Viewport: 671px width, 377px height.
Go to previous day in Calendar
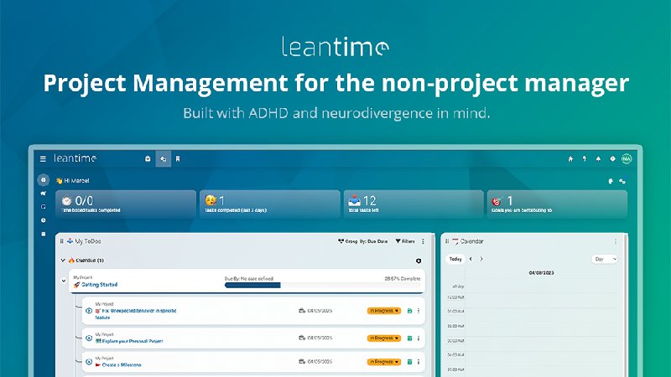pos(471,259)
